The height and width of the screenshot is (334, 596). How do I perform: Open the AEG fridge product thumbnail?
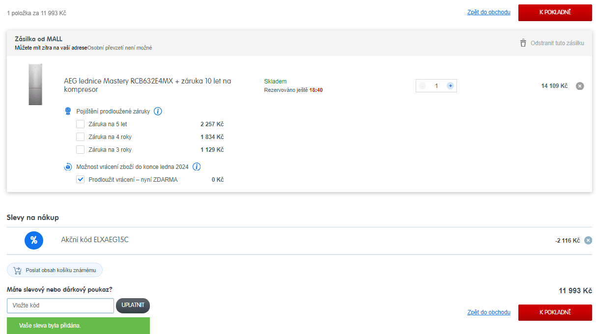[x=35, y=84]
